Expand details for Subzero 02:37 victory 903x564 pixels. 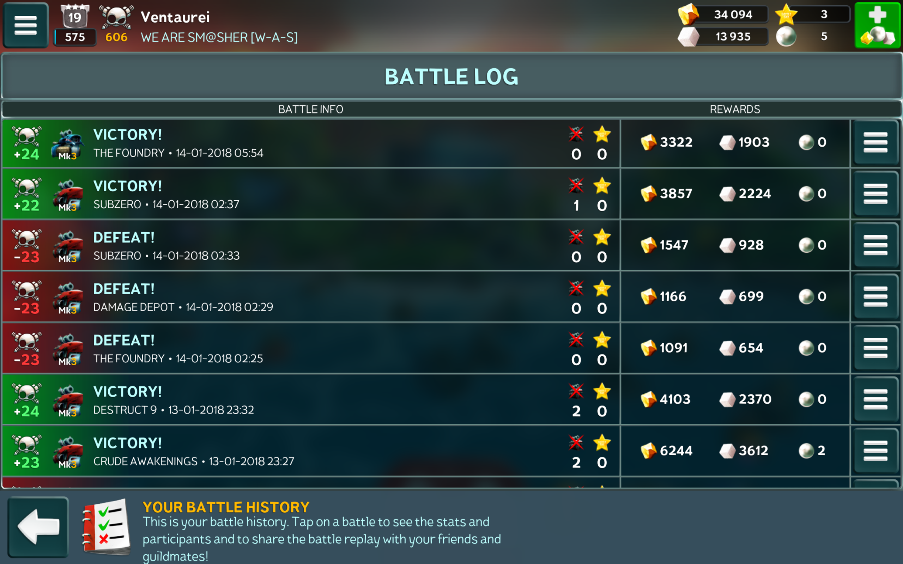click(875, 194)
